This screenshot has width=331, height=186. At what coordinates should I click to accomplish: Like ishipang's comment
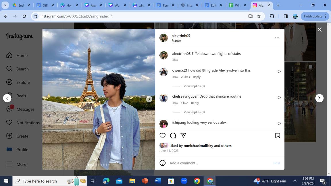pyautogui.click(x=279, y=124)
